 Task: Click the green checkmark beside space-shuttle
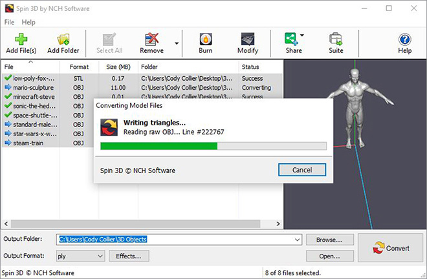8,115
